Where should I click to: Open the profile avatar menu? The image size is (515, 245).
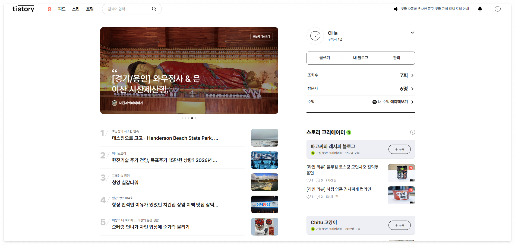[x=498, y=9]
